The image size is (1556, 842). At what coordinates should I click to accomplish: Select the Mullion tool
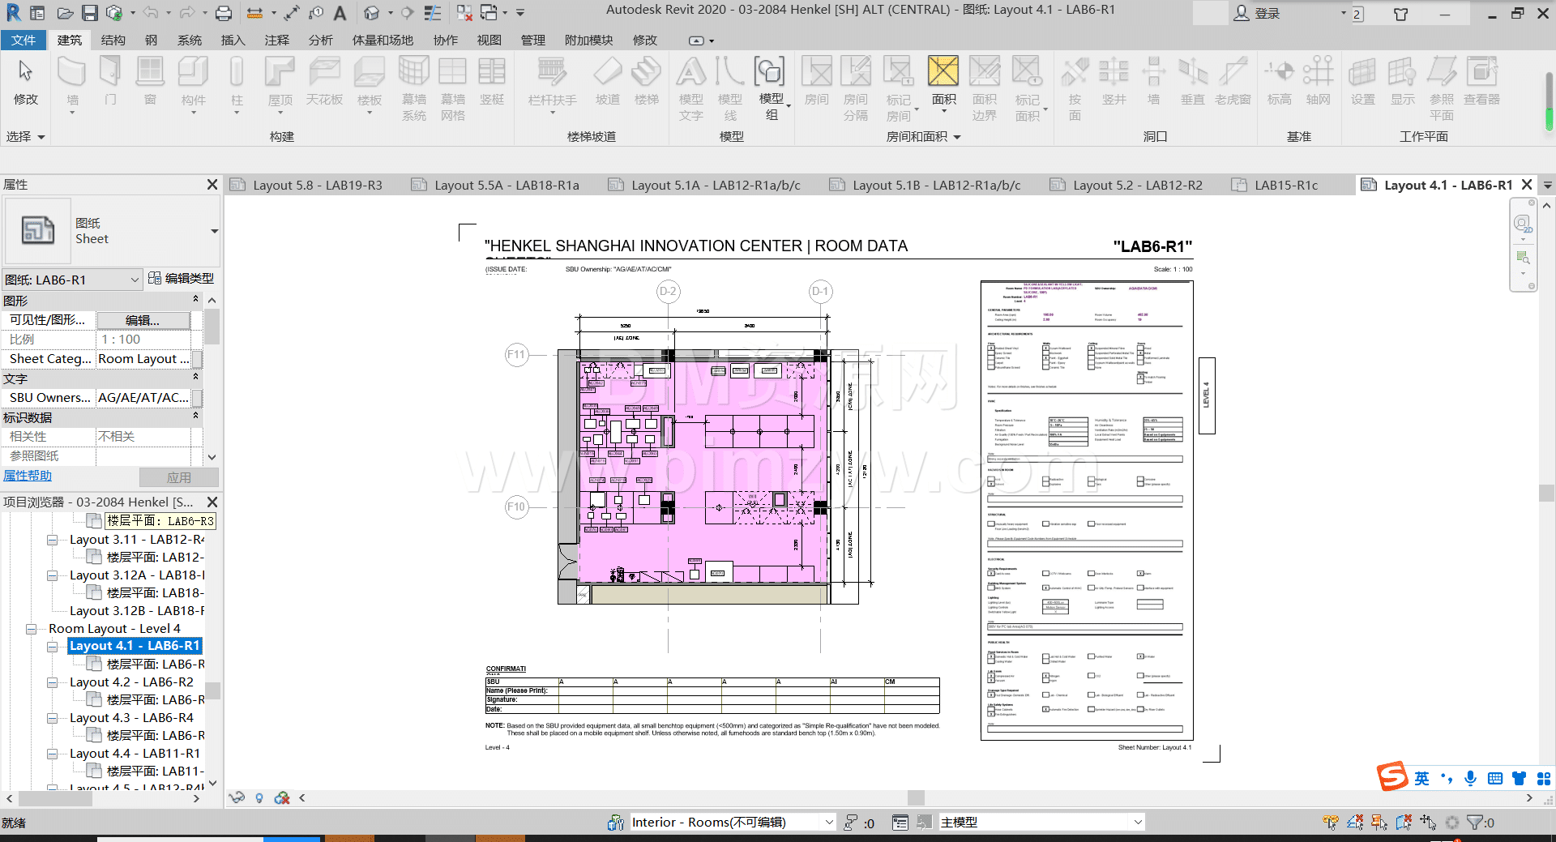tap(492, 83)
